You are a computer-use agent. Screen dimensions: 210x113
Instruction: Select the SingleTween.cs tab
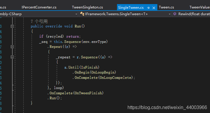click(x=131, y=8)
